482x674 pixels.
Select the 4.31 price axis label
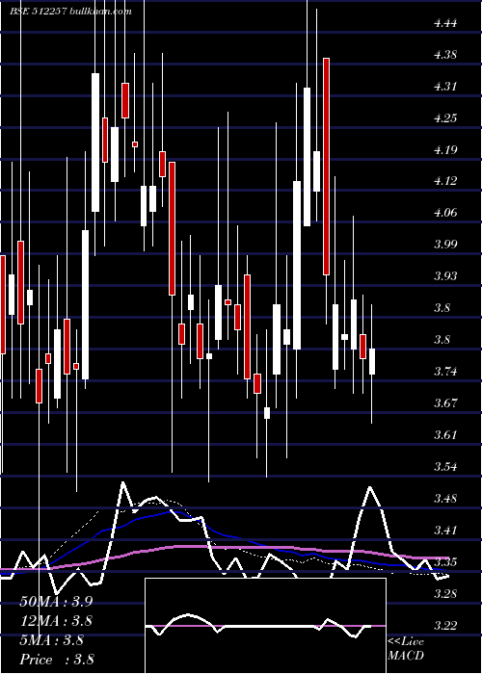point(445,87)
